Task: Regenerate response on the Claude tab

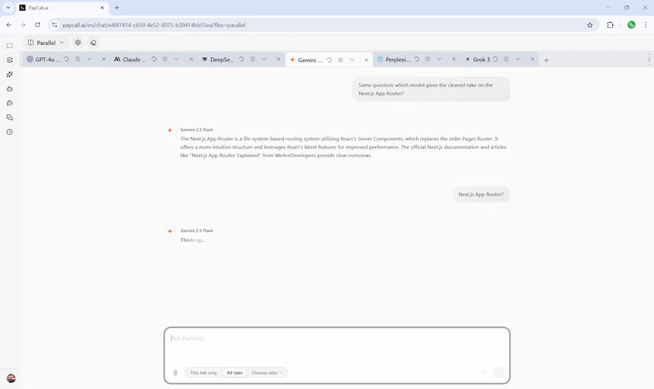Action: point(154,60)
